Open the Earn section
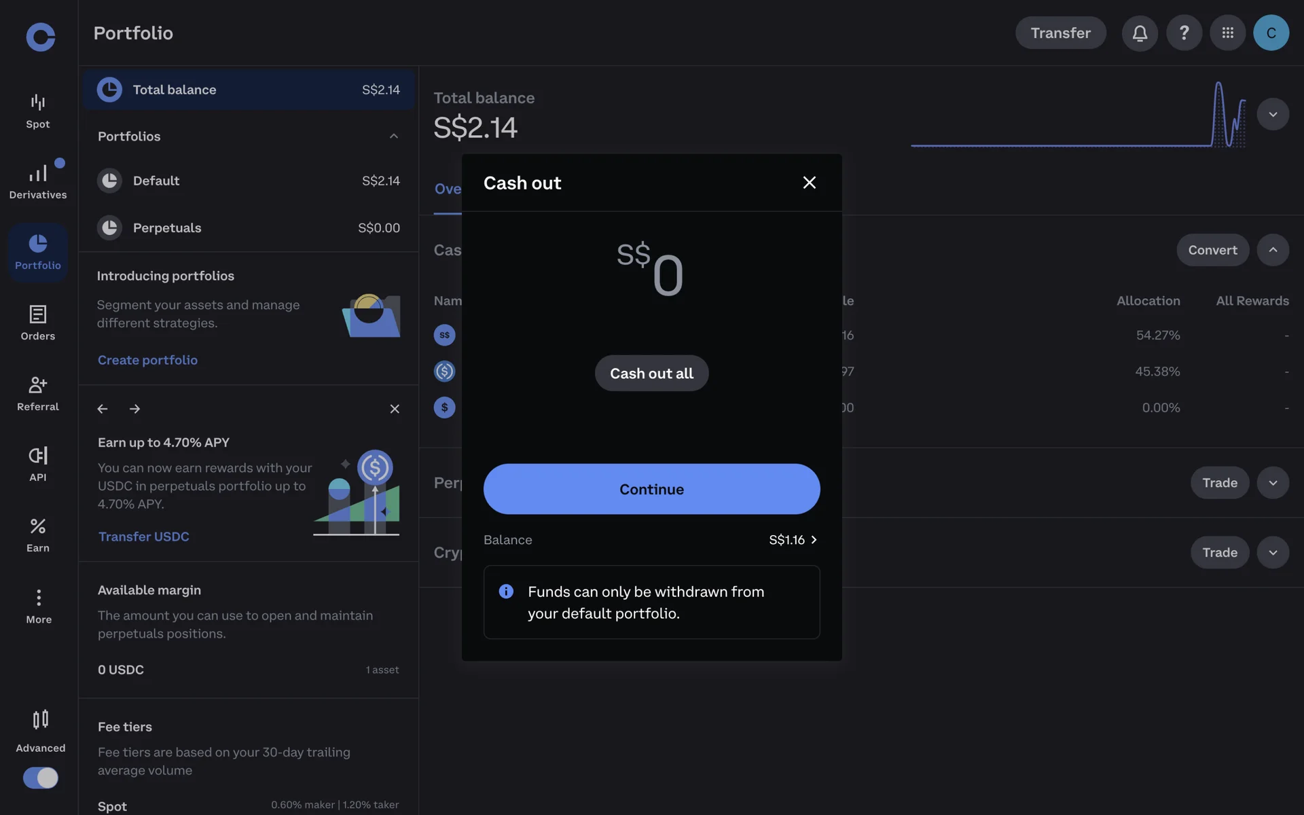The height and width of the screenshot is (815, 1304). pos(38,535)
